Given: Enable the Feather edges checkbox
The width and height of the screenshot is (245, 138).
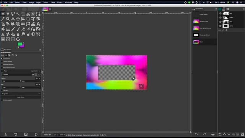Looking at the screenshot, I should (2, 61).
